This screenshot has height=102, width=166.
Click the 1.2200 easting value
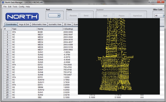pos(66,77)
